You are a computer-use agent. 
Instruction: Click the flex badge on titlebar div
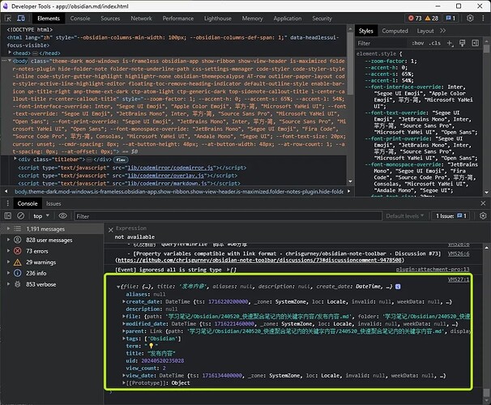tap(121, 160)
